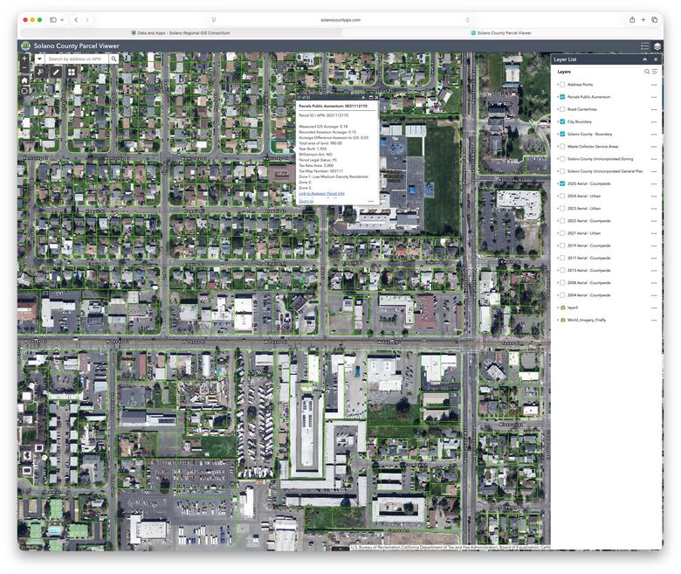Image resolution: width=681 pixels, height=574 pixels.
Task: Enable the Address Points layer checkbox
Action: 562,85
